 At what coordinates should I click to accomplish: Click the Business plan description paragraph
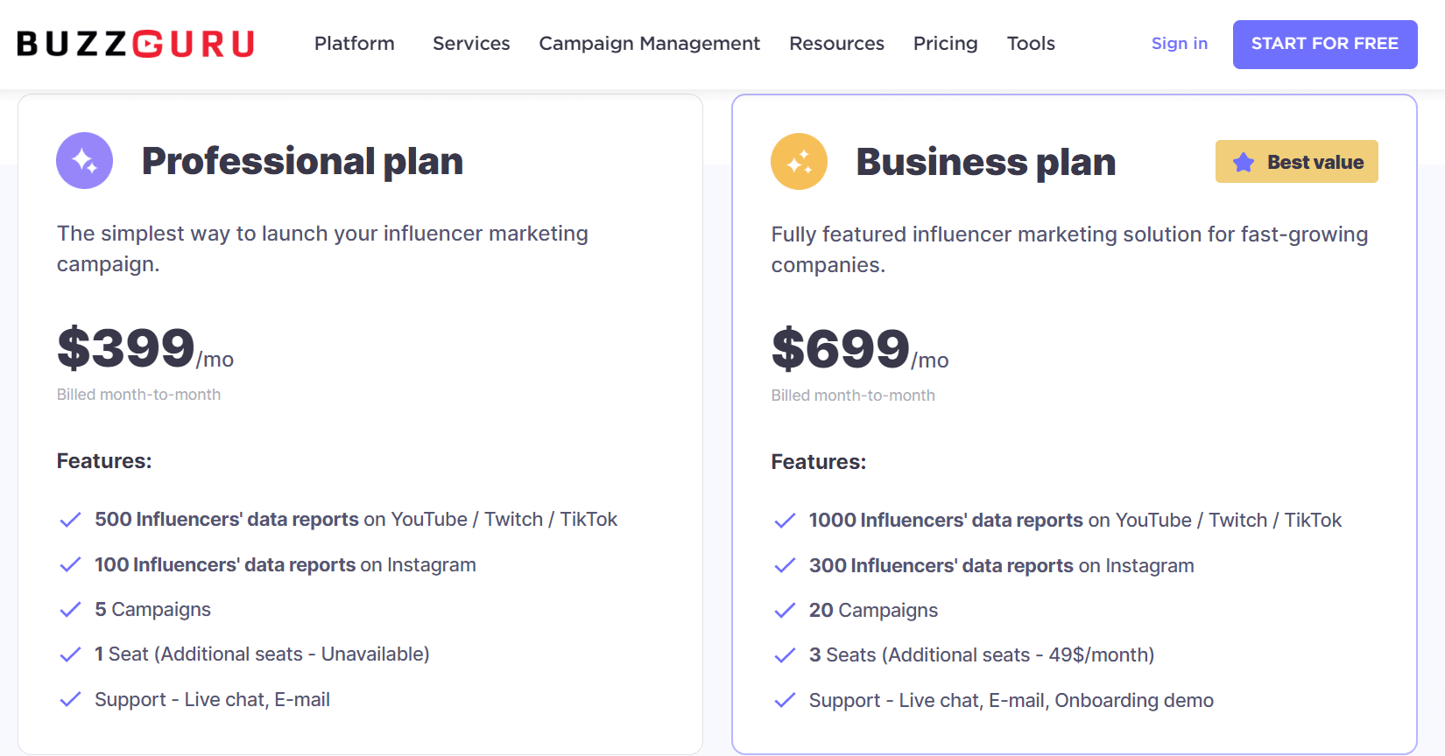point(1069,249)
